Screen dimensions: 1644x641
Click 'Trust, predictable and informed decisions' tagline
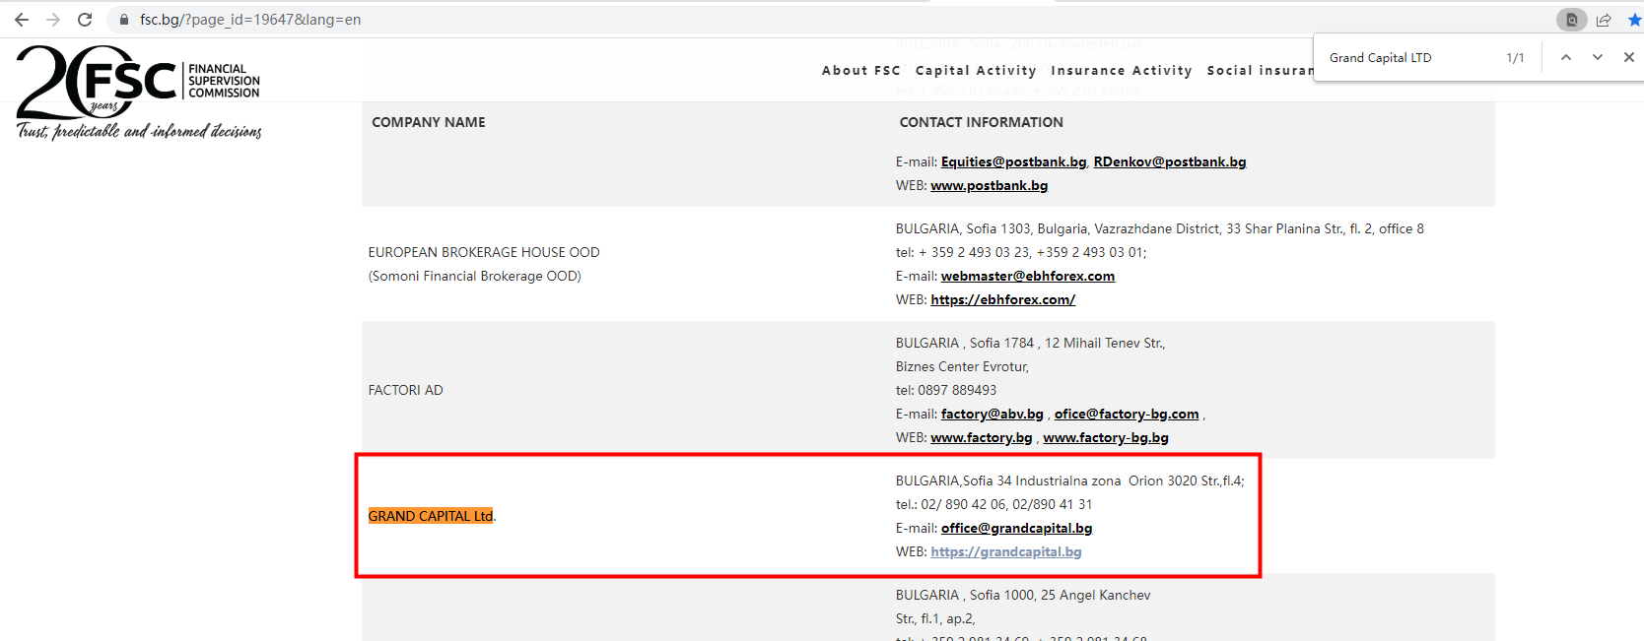click(x=139, y=131)
